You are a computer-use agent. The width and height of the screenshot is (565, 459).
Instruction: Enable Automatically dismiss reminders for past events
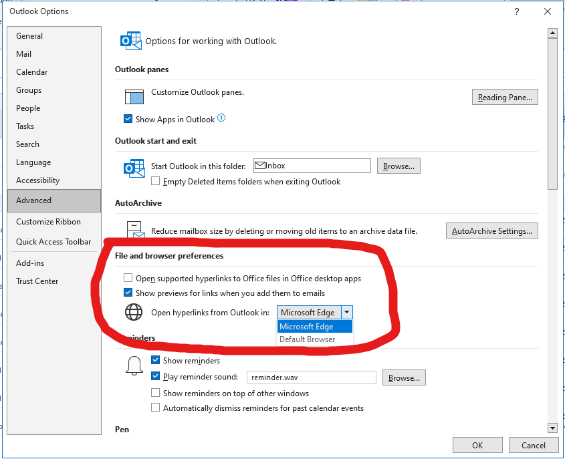[x=155, y=408]
